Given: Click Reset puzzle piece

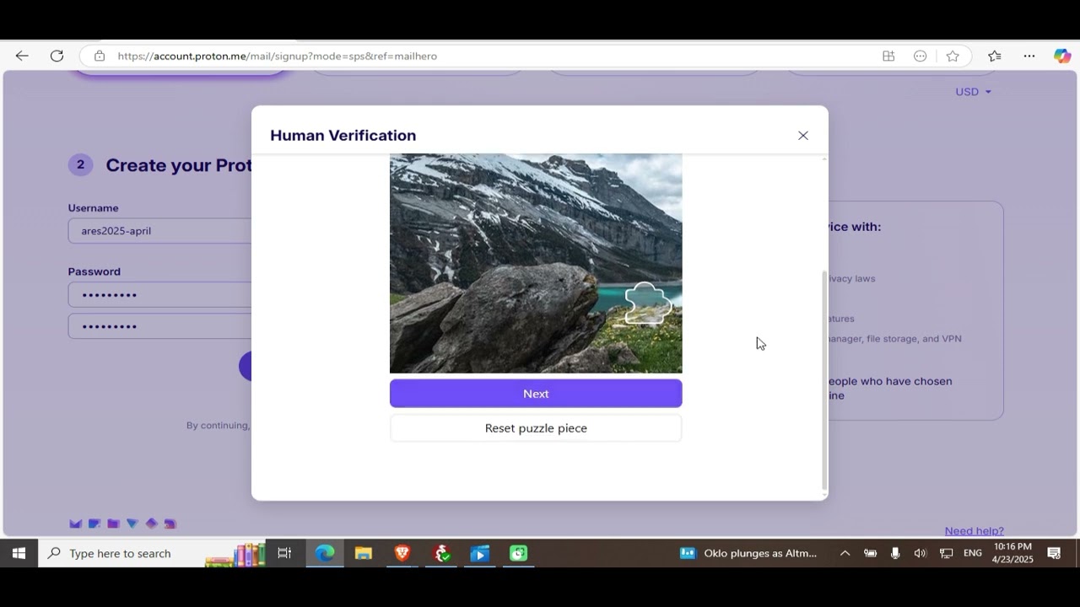Looking at the screenshot, I should coord(536,428).
